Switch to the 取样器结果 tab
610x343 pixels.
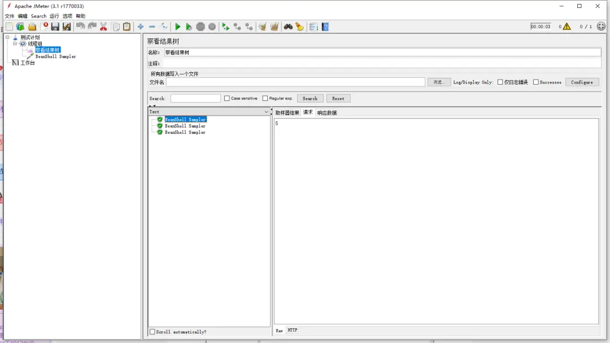tap(287, 113)
